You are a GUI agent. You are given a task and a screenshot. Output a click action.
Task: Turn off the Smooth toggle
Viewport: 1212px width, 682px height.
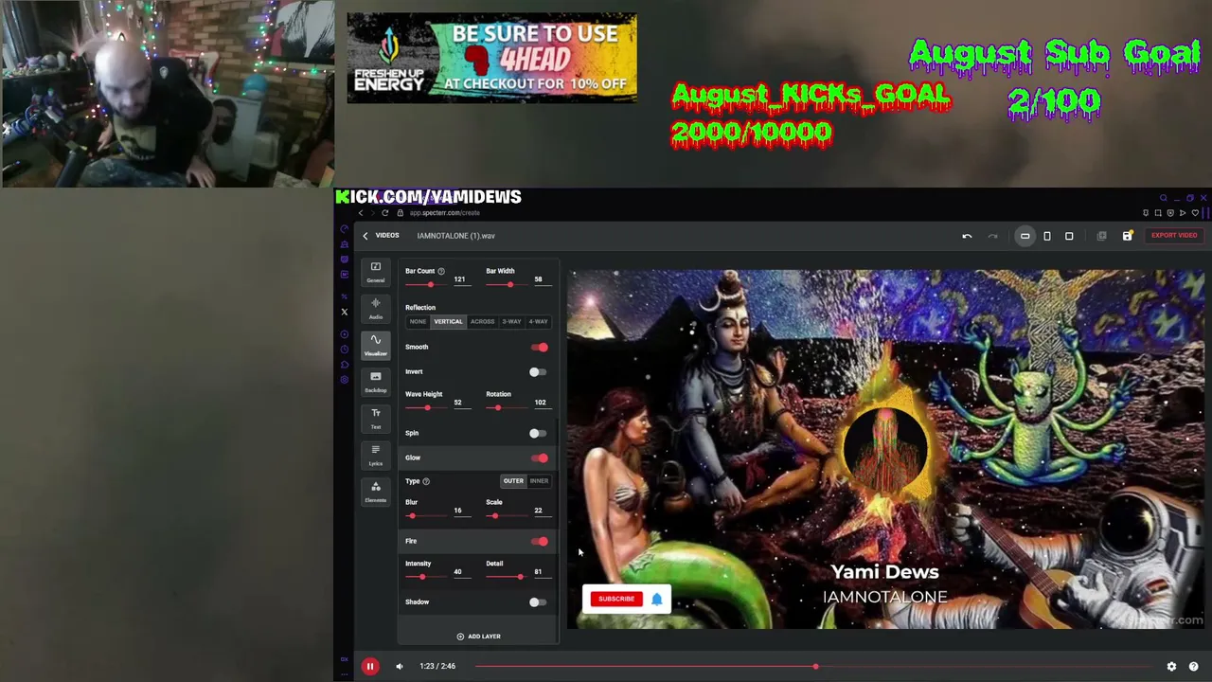click(539, 348)
